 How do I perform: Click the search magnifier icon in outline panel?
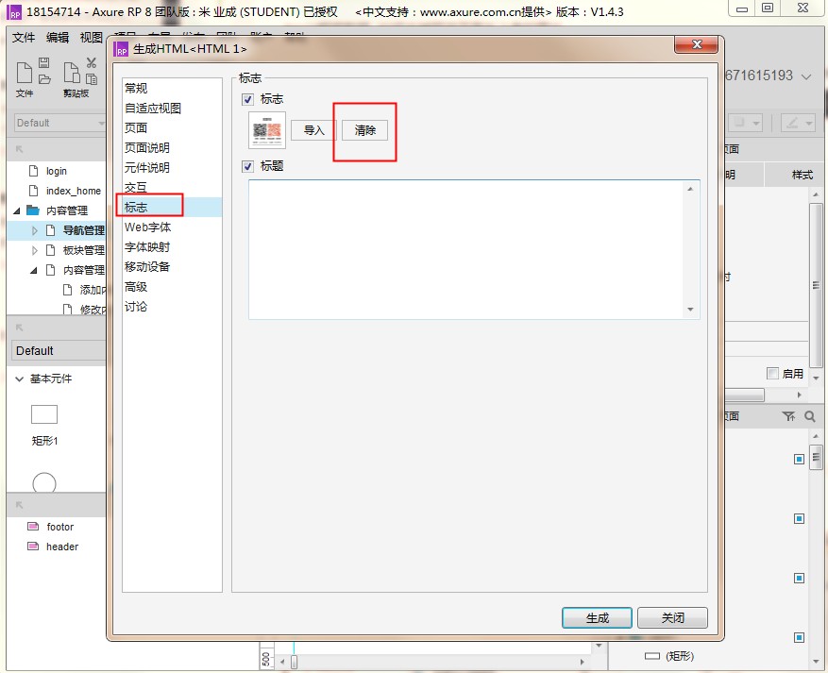[x=810, y=416]
